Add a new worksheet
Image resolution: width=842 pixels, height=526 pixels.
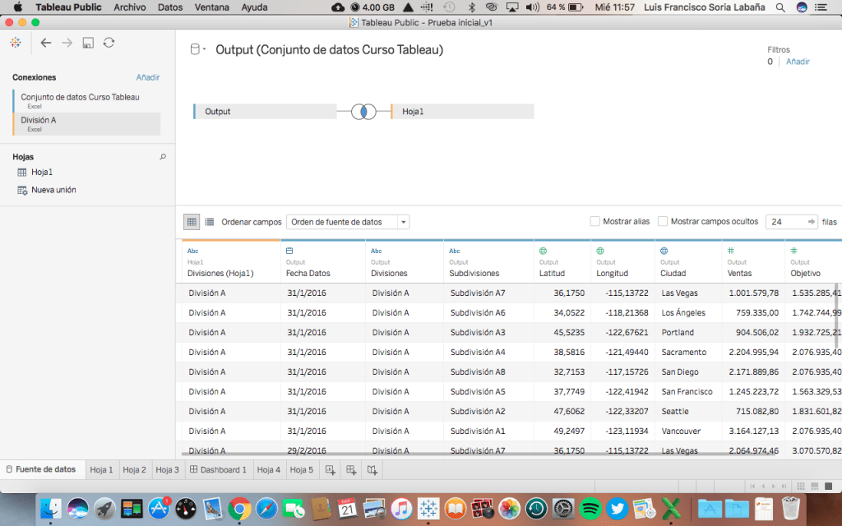331,470
